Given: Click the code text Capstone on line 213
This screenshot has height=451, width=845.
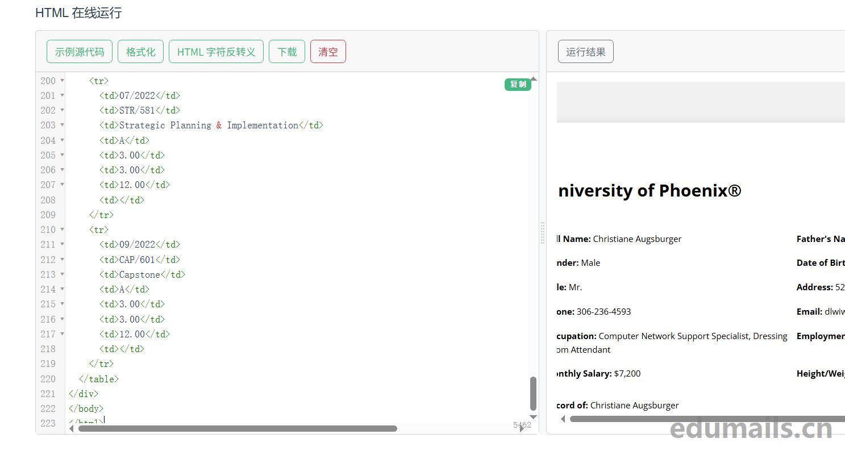Looking at the screenshot, I should coord(139,274).
